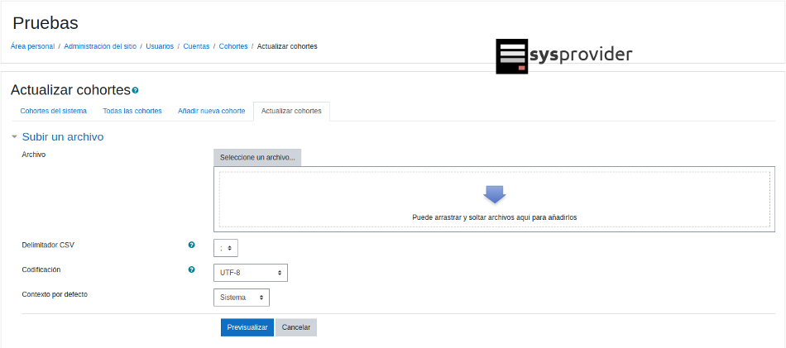Click the blue download arrow in drop zone

494,194
